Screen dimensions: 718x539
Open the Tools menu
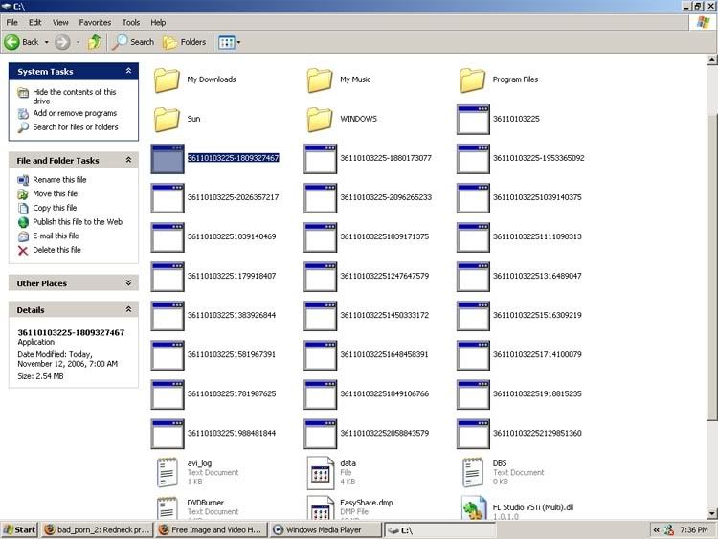click(131, 22)
